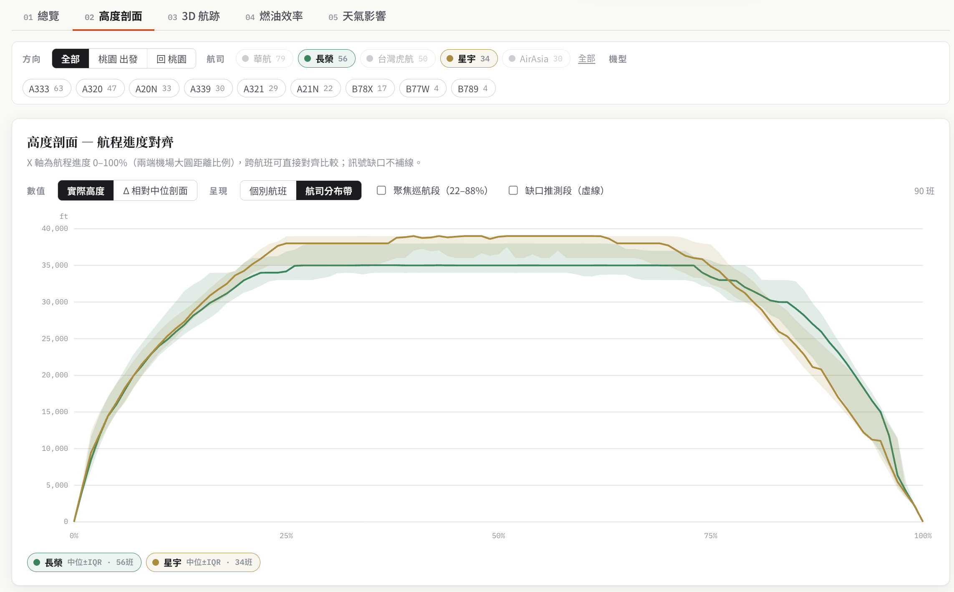Viewport: 954px width, 592px height.
Task: Filter by aircraft type A20N
Action: [x=154, y=89]
